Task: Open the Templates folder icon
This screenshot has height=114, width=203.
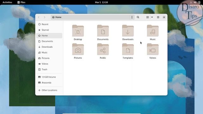Action: [128, 49]
